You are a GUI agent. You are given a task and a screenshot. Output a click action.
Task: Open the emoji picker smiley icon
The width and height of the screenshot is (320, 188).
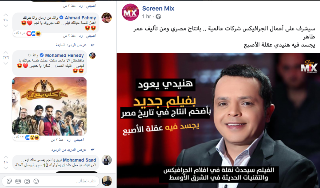pos(36,181)
